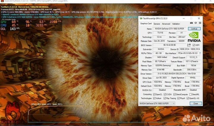
Task: Click the Memory Size value 6144 MB
Action: (x=160, y=70)
